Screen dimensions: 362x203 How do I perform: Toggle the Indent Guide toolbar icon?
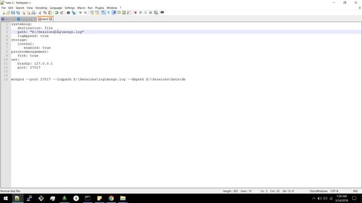[x=114, y=12]
